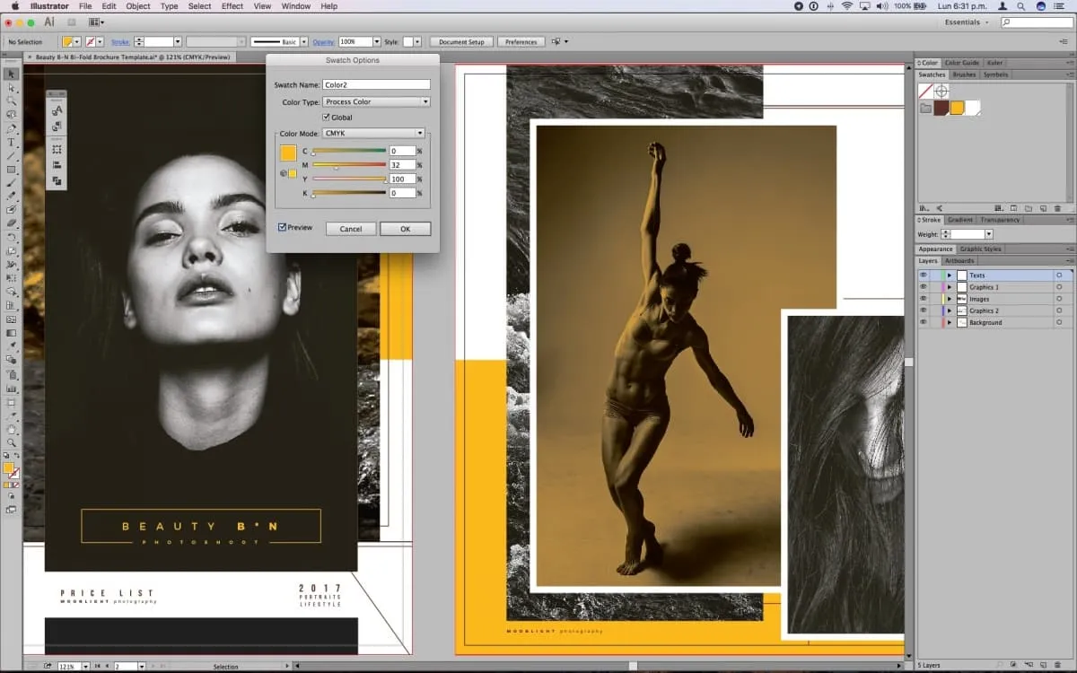Viewport: 1077px width, 673px height.
Task: Open the Color Mode CMYK dropdown
Action: [x=373, y=134]
